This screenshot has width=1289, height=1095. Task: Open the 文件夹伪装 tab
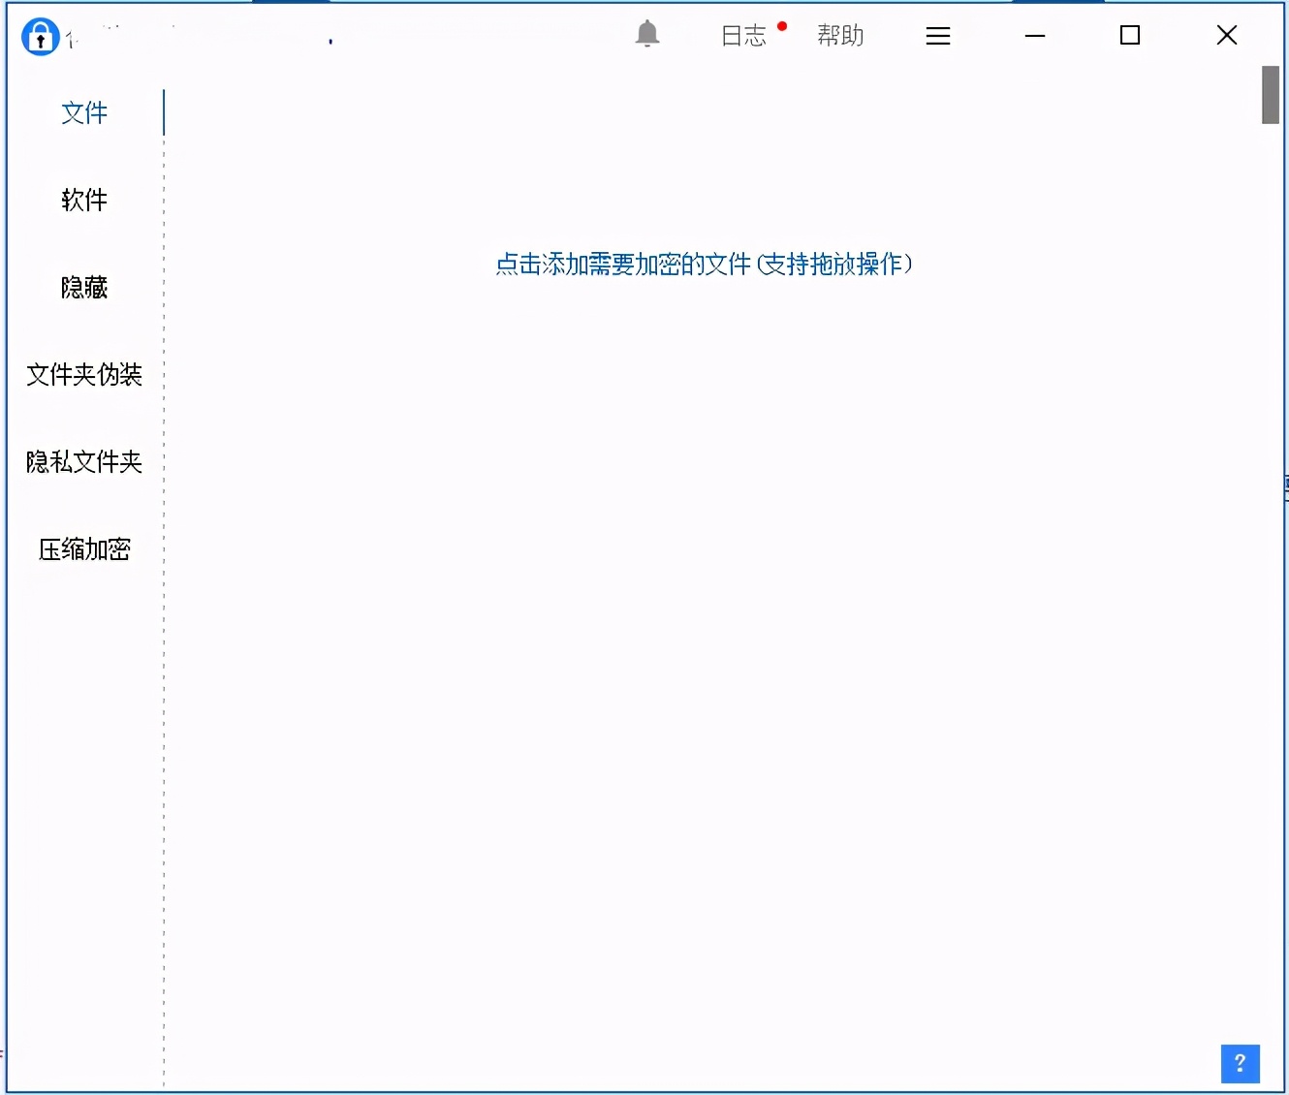(84, 374)
